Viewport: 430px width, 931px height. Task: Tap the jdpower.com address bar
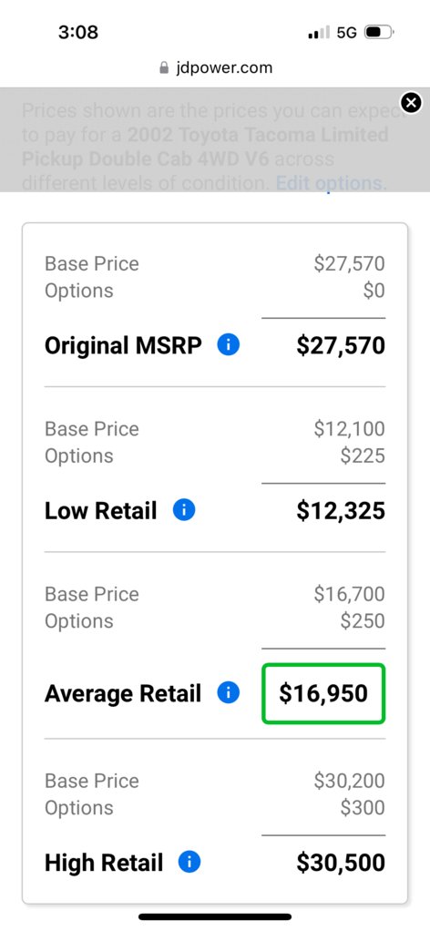click(216, 67)
